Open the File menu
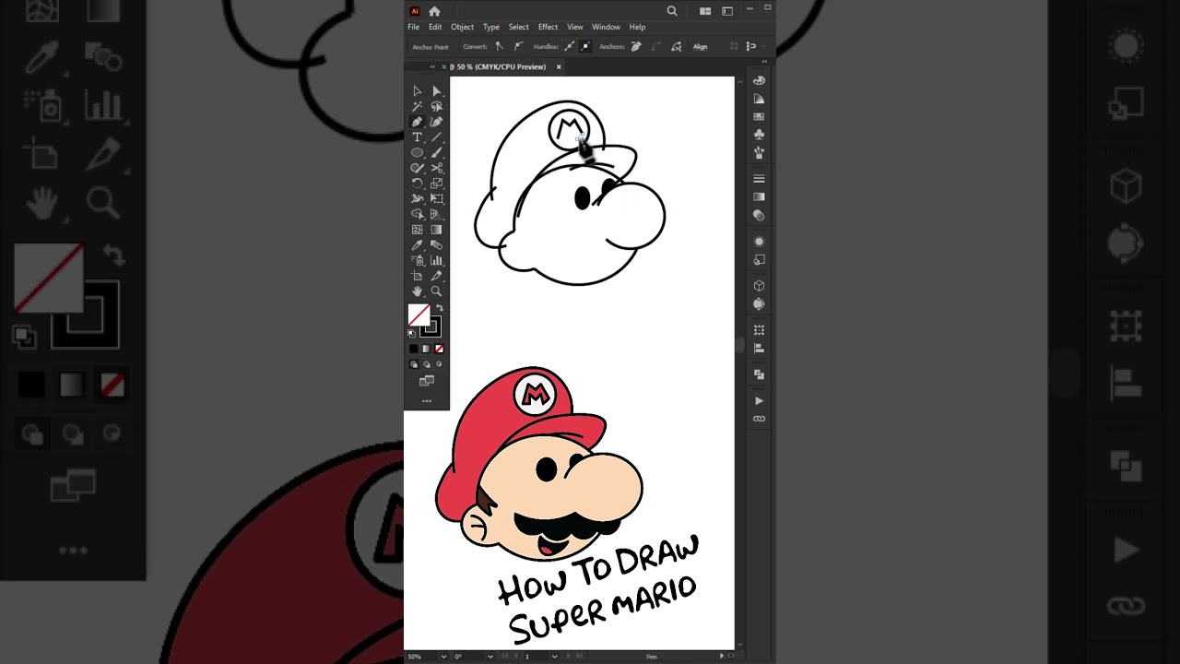This screenshot has height=664, width=1180. tap(414, 27)
